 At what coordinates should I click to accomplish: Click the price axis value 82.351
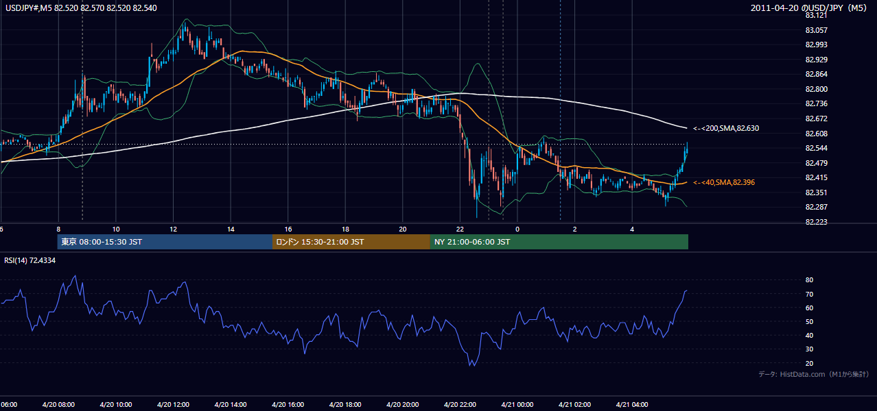[817, 192]
